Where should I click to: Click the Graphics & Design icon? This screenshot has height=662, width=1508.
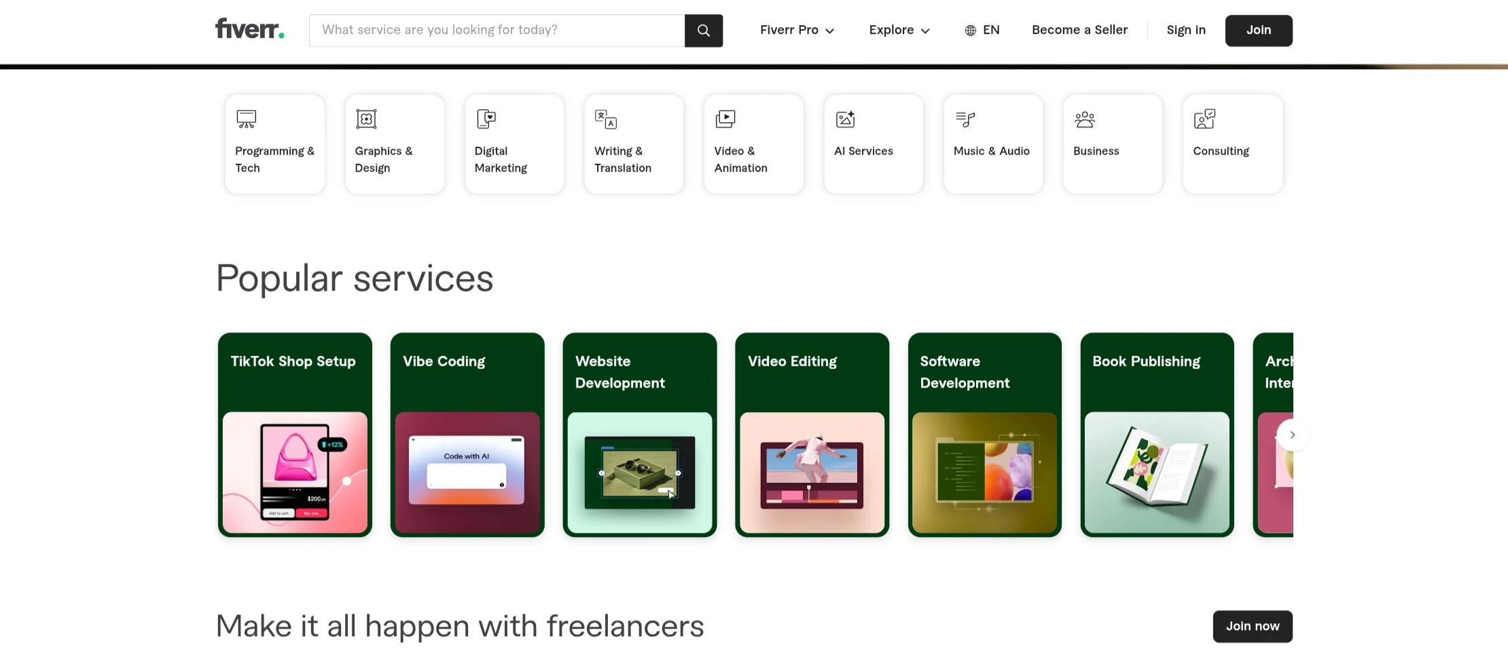366,119
